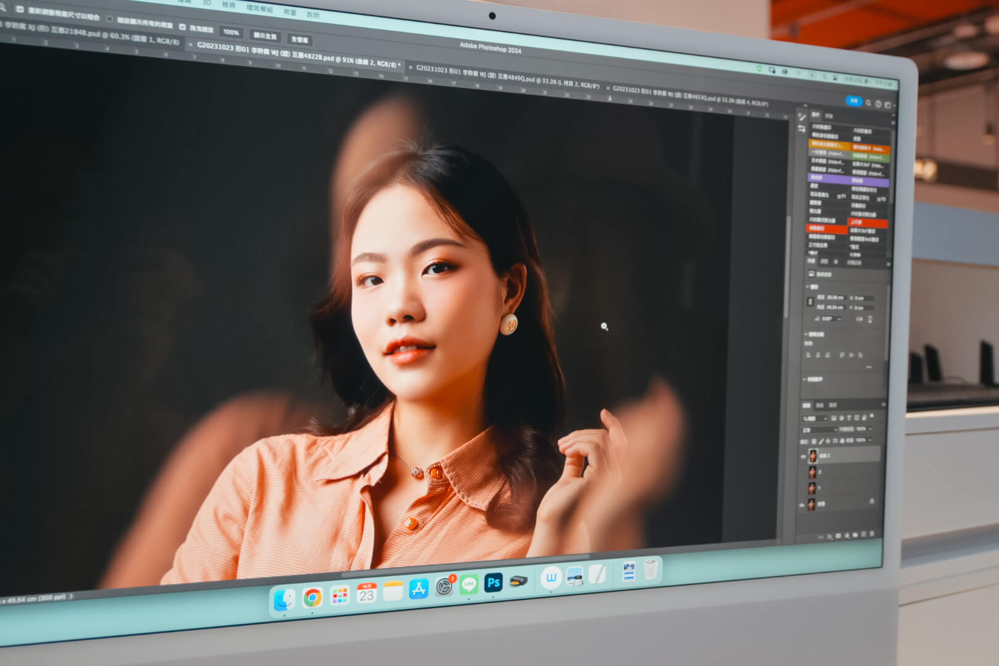Click the lock image pixels brush icon
This screenshot has width=999, height=666.
(821, 440)
